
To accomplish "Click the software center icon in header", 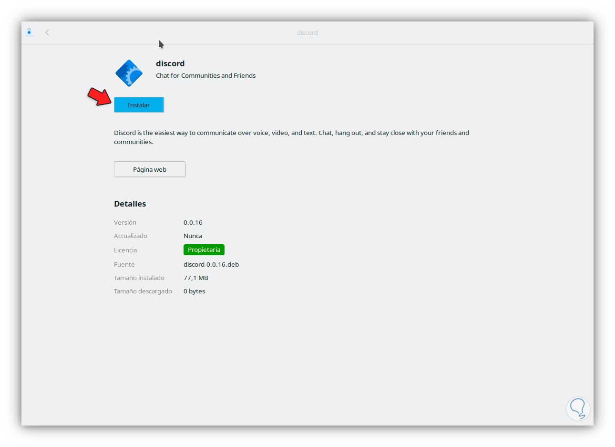I will point(29,32).
